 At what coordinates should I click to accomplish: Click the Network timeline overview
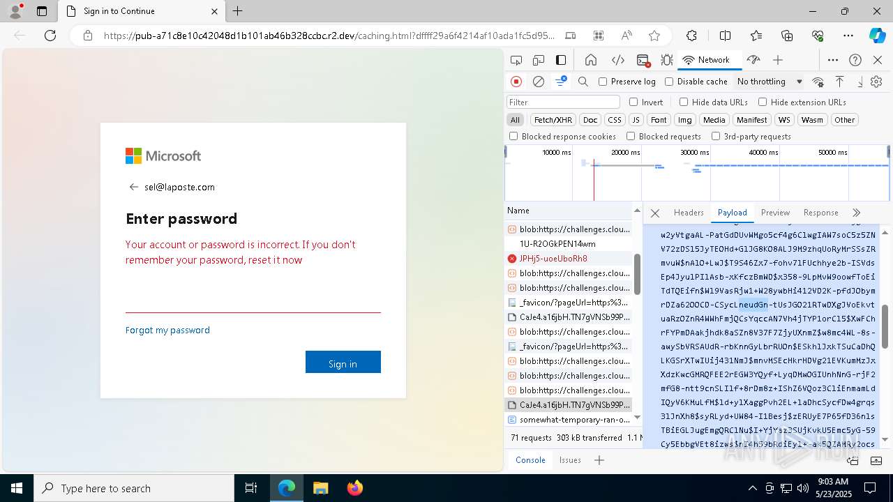point(697,173)
